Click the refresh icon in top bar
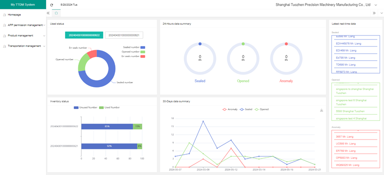 point(51,5)
